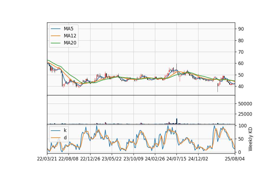Click the 80 price axis tick label
This screenshot has height=187, width=261.
[x=241, y=40]
